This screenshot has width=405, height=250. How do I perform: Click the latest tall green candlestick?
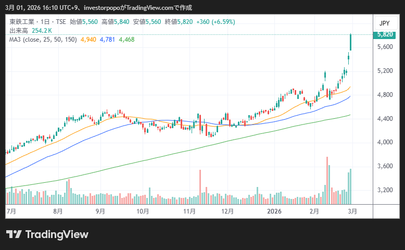[351, 43]
